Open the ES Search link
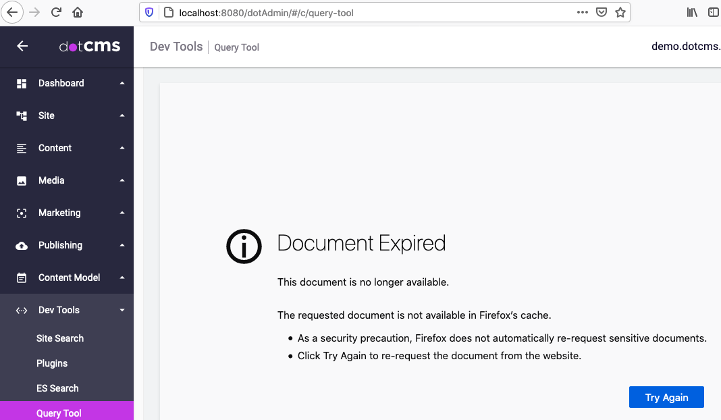 pyautogui.click(x=57, y=388)
